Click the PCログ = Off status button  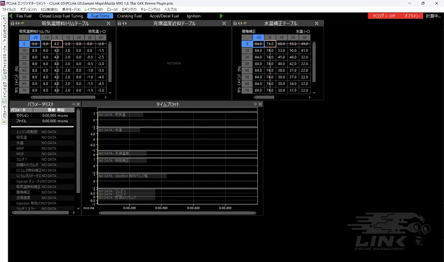click(384, 16)
